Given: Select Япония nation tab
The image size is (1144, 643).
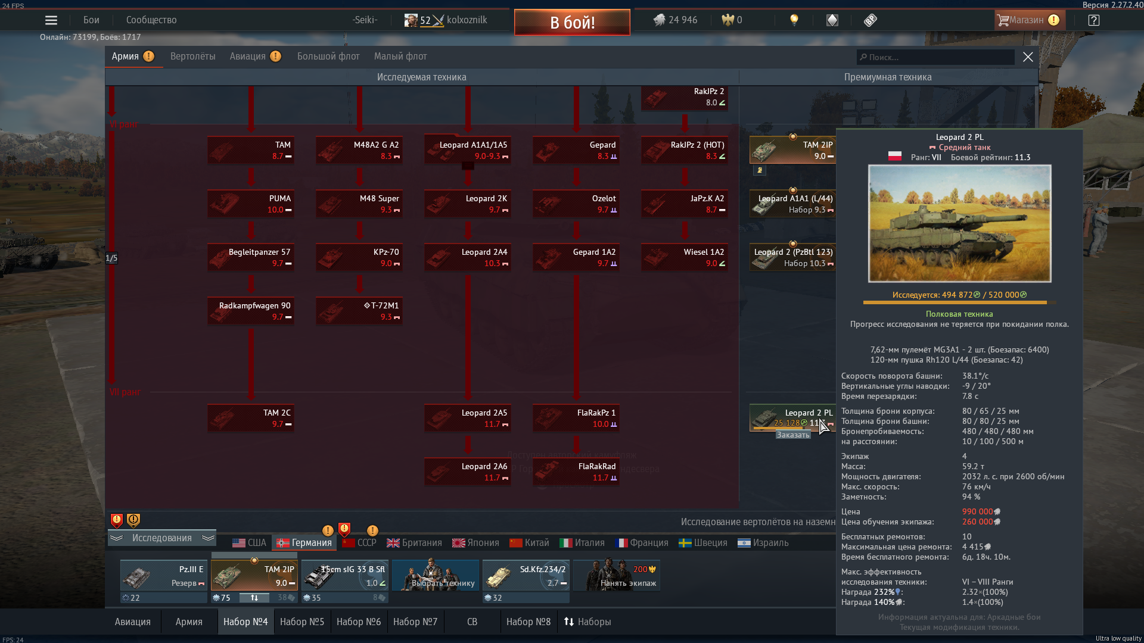Looking at the screenshot, I should click(475, 543).
